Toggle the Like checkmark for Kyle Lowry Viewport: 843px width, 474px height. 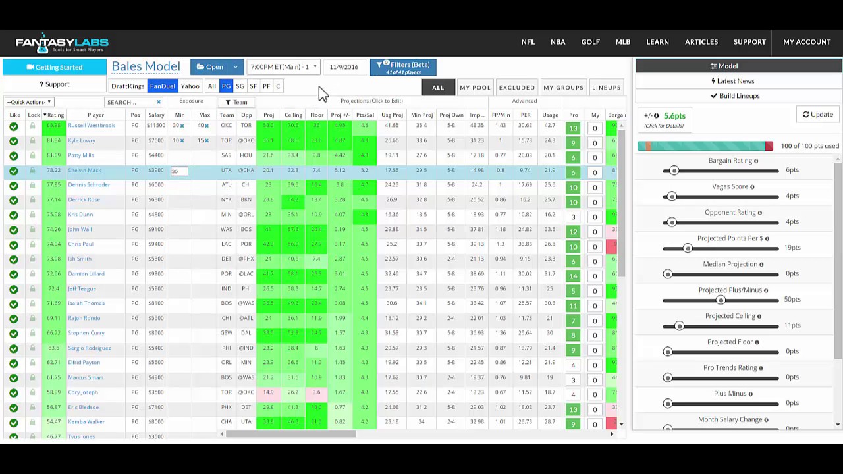click(x=14, y=141)
